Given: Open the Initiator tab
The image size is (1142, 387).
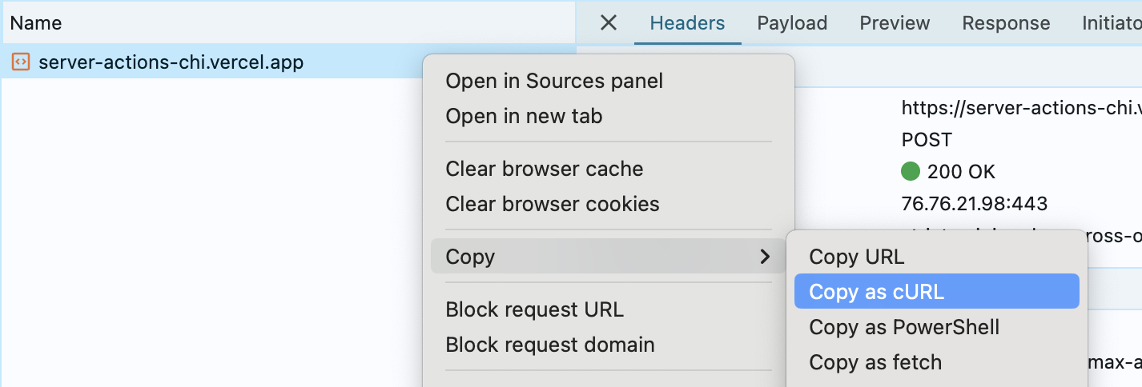Looking at the screenshot, I should tap(1112, 23).
